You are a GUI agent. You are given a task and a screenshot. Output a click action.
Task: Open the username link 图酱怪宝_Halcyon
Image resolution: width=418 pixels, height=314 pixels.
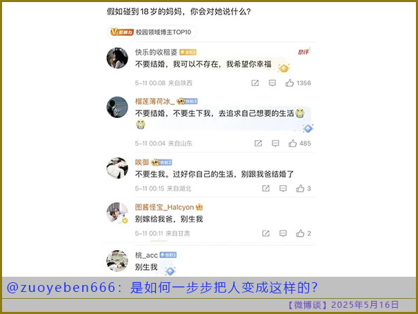[x=164, y=207]
